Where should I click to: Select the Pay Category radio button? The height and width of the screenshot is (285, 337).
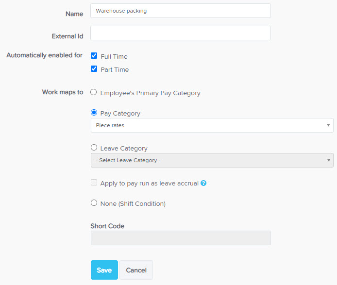(x=94, y=113)
